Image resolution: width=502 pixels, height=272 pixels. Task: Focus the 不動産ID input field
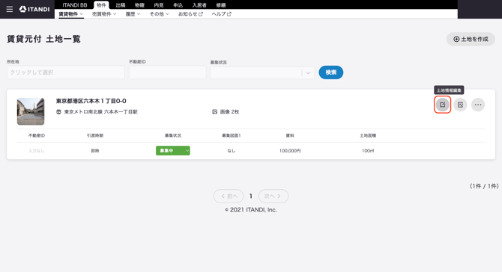click(167, 72)
